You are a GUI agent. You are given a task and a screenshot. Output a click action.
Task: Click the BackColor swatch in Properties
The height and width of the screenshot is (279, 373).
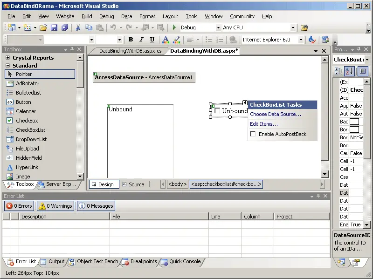(x=354, y=122)
